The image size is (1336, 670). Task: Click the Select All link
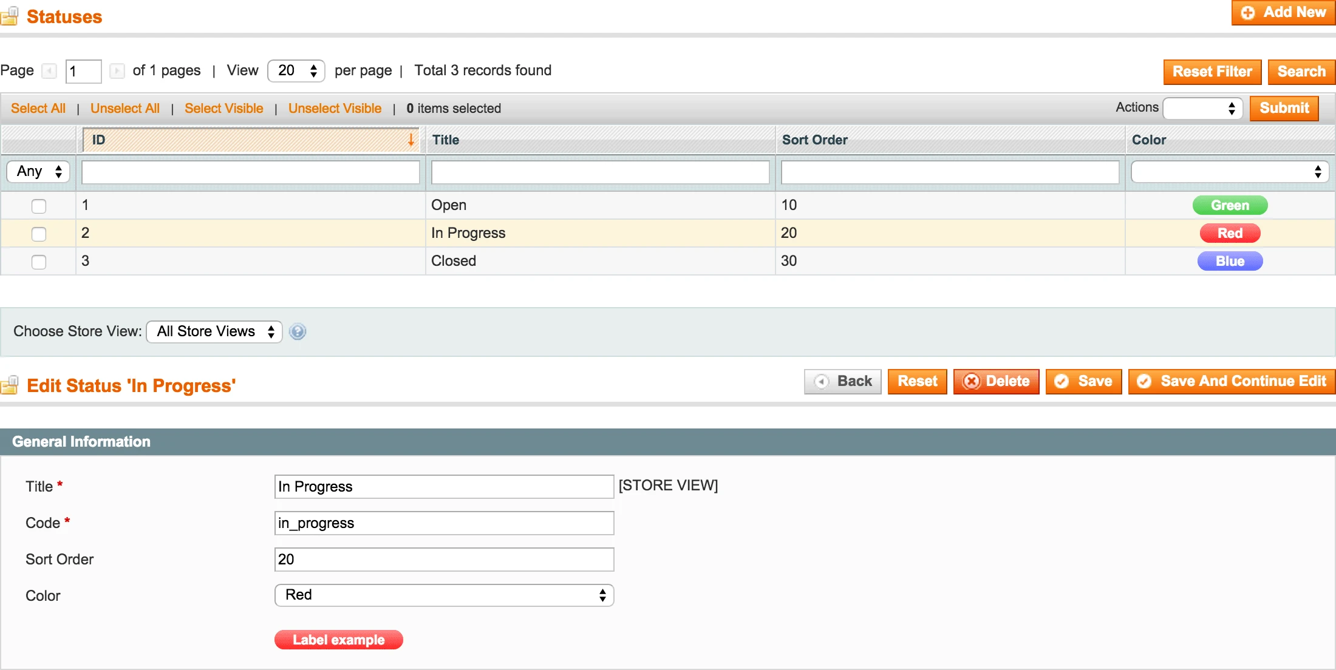(38, 108)
